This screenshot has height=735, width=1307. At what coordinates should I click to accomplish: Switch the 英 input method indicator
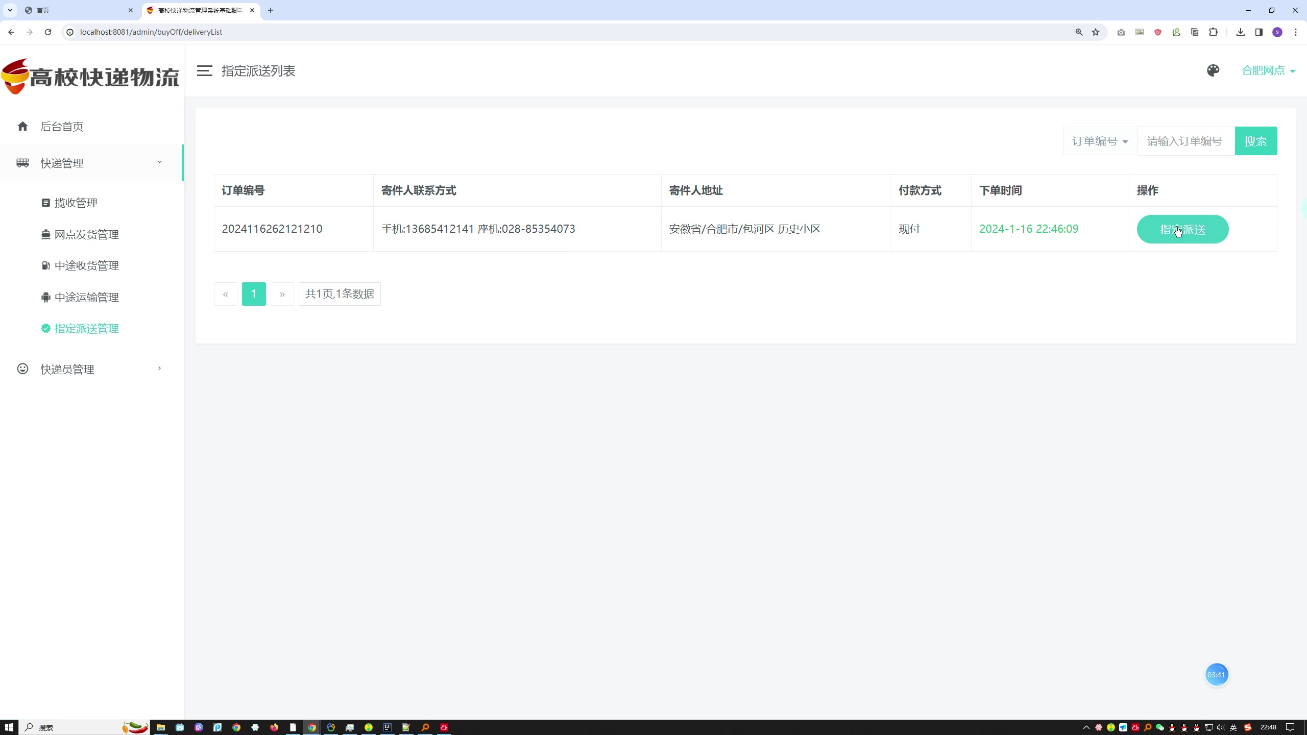[1233, 727]
